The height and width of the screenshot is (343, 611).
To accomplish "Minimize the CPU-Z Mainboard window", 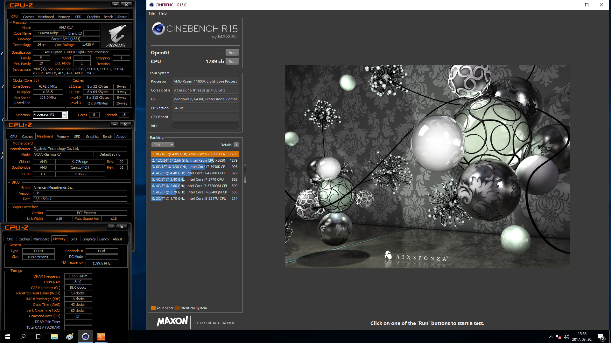I will (x=115, y=124).
